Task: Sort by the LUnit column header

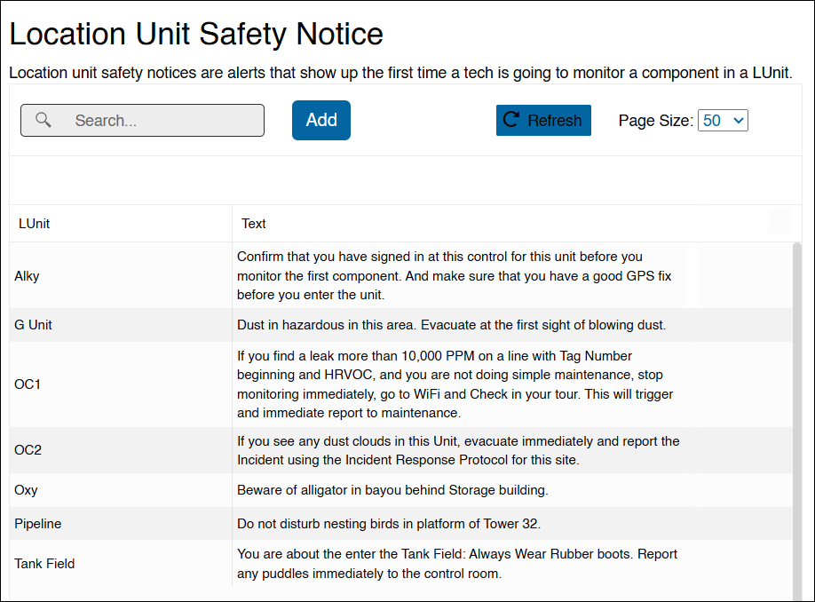Action: point(34,224)
